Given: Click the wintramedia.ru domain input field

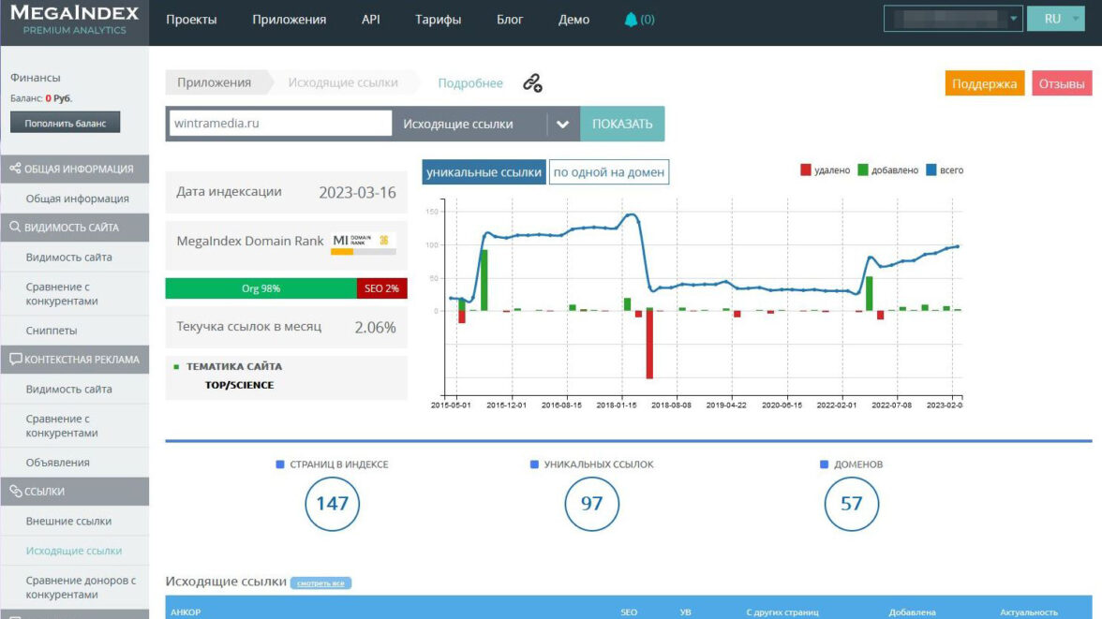Looking at the screenshot, I should [x=279, y=124].
